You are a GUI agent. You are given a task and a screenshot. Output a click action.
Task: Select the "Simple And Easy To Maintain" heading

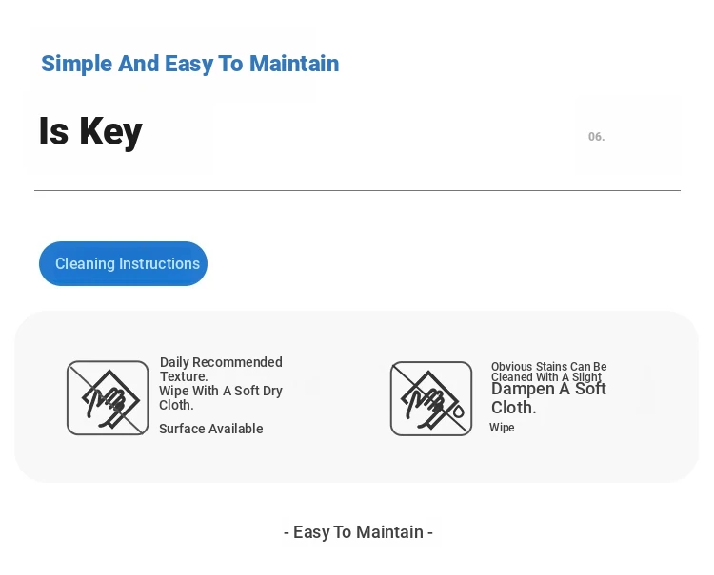189,64
